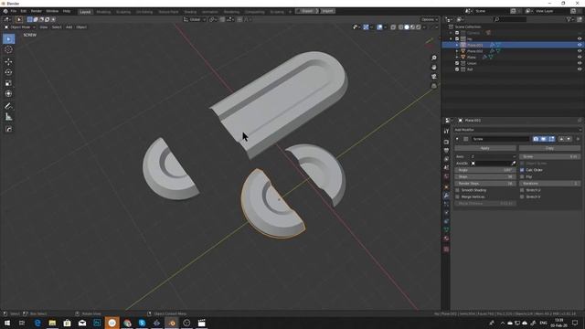Open File Explorer from the taskbar
The image size is (585, 329).
pyautogui.click(x=52, y=323)
